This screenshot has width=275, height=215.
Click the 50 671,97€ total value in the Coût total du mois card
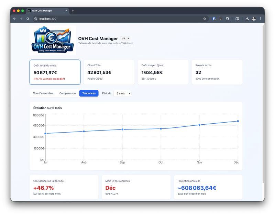(x=45, y=72)
